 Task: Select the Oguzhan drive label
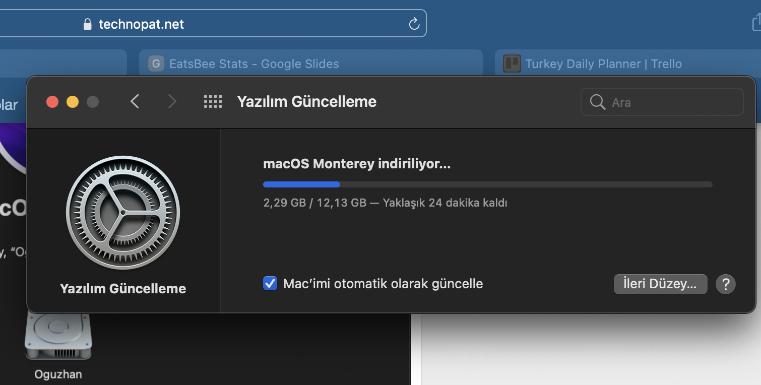click(x=58, y=374)
